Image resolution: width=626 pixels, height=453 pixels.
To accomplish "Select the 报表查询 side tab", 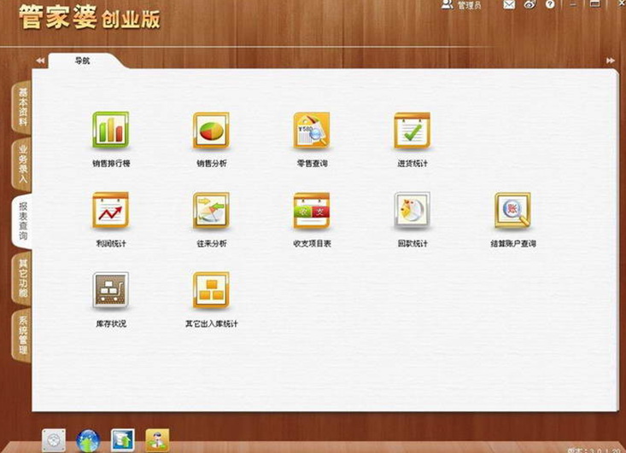I will [x=22, y=220].
